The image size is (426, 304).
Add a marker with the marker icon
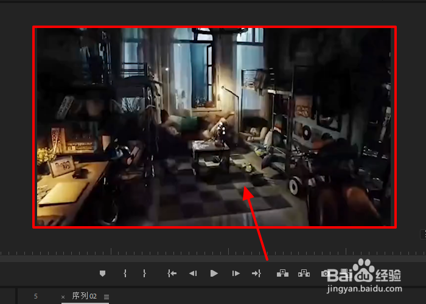(x=102, y=274)
